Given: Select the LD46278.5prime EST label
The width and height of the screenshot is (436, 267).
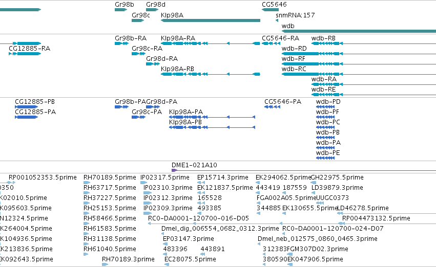Looking at the screenshot, I should pyautogui.click(x=363, y=208).
